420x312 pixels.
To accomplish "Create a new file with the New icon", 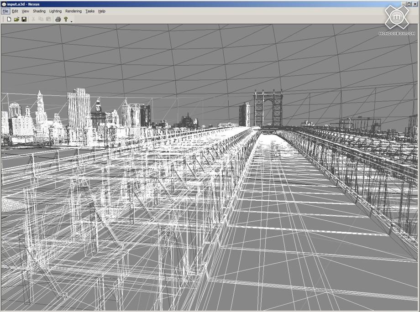I will 9,19.
